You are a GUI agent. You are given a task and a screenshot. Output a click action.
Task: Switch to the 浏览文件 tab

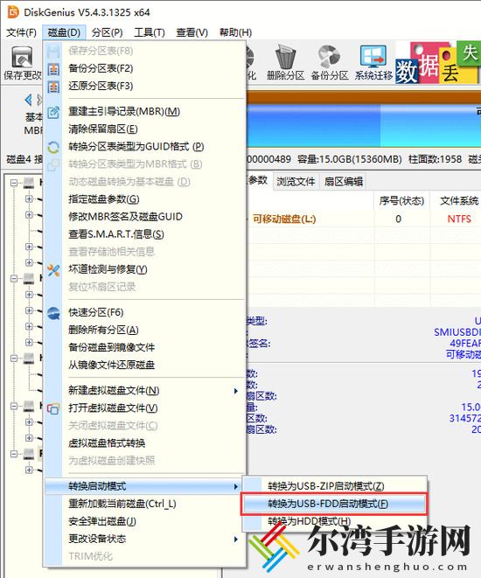click(296, 181)
